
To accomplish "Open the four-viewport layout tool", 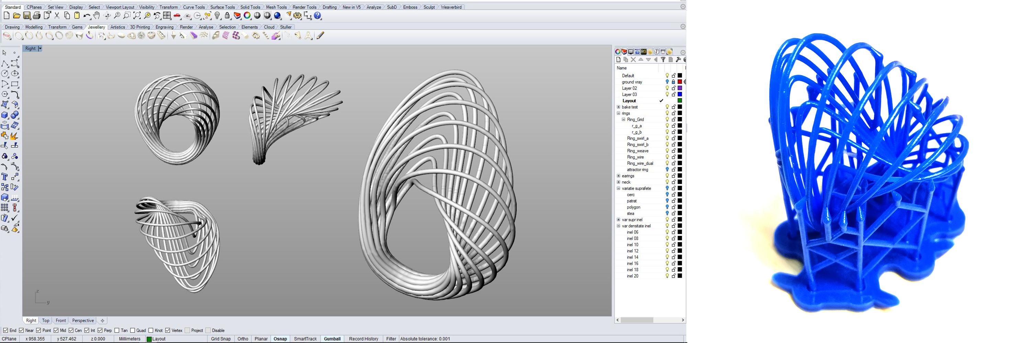I will click(x=167, y=15).
